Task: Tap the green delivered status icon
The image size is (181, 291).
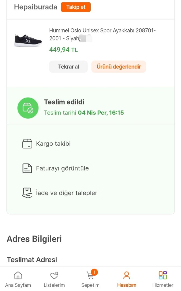Action: pyautogui.click(x=28, y=108)
